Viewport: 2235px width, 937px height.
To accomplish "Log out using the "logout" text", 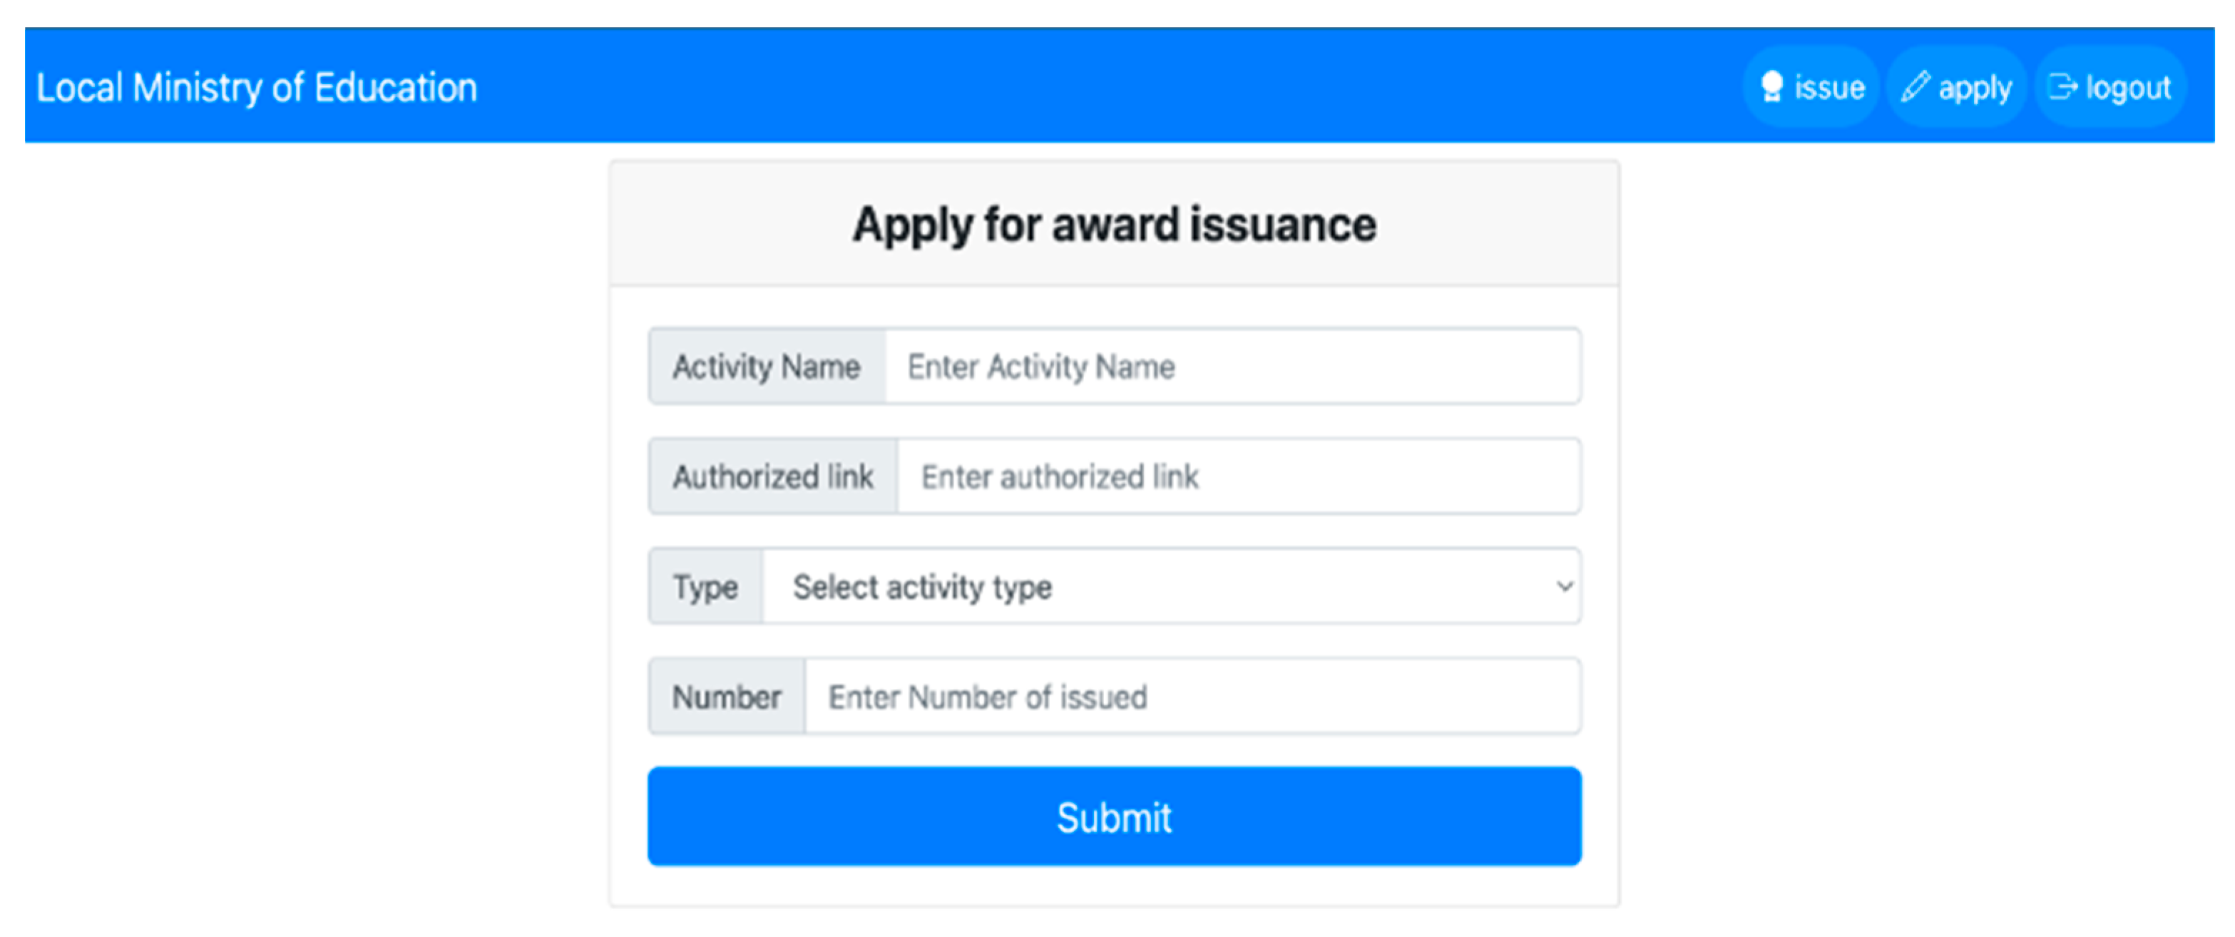I will 2127,88.
